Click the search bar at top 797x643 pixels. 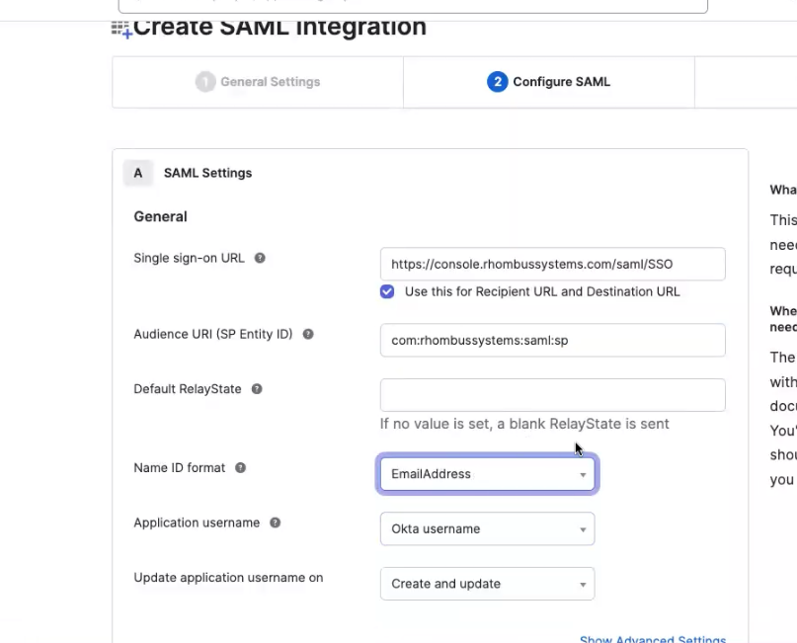pos(413,6)
